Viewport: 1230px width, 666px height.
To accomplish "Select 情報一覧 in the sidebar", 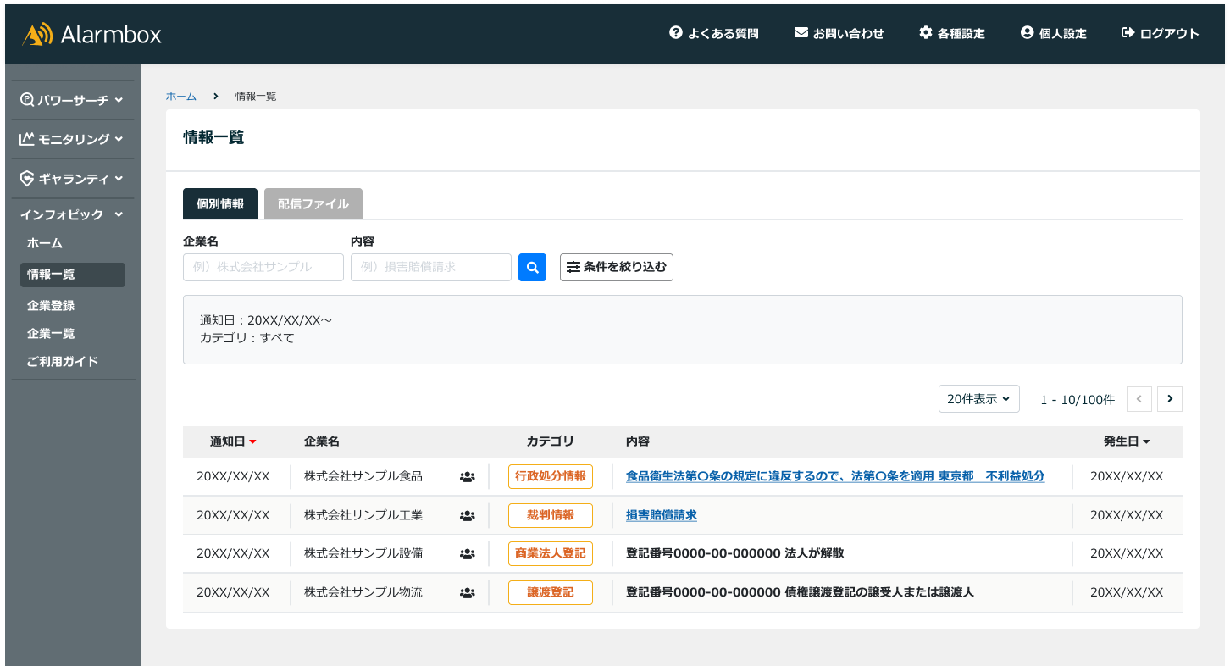I will click(73, 275).
